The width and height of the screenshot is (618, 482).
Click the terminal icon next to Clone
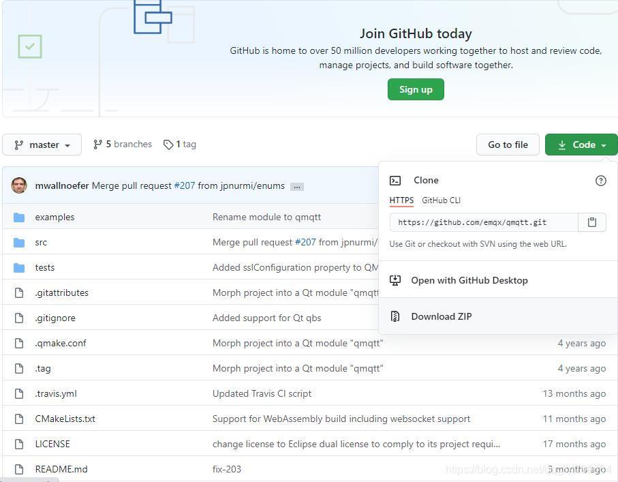point(395,181)
